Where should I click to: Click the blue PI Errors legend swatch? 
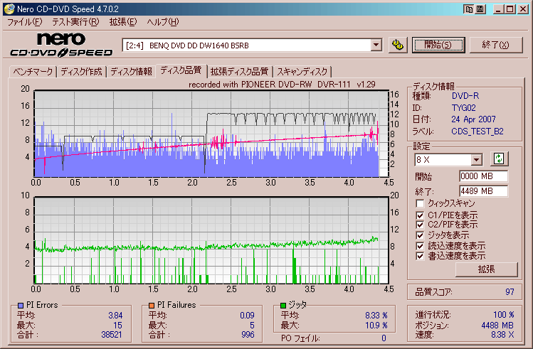(21, 305)
